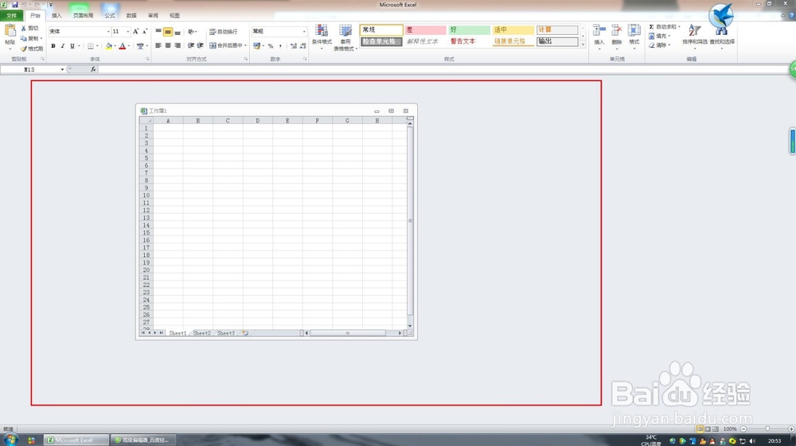This screenshot has height=446, width=796.
Task: Click the decrease decimal places icon
Action: tap(303, 45)
